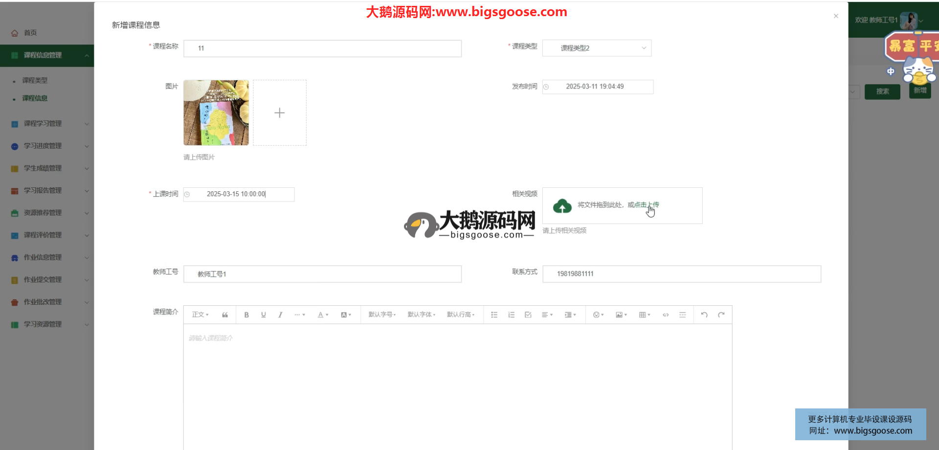Toggle bold formatting in editor toolbar
Image resolution: width=939 pixels, height=450 pixels.
coord(246,315)
